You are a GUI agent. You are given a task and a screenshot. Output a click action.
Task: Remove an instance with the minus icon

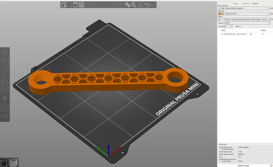click(x=107, y=5)
